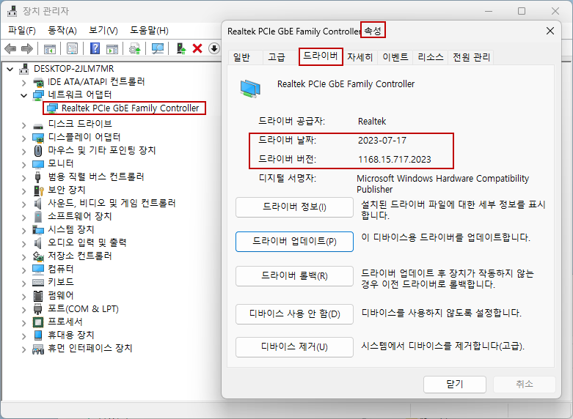Click the 모니터 category icon
The width and height of the screenshot is (573, 419).
click(38, 164)
